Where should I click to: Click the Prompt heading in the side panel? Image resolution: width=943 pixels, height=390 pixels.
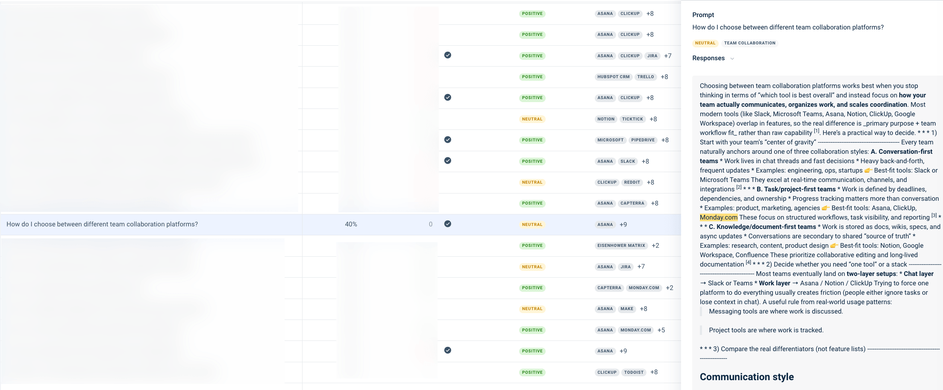[x=703, y=15]
